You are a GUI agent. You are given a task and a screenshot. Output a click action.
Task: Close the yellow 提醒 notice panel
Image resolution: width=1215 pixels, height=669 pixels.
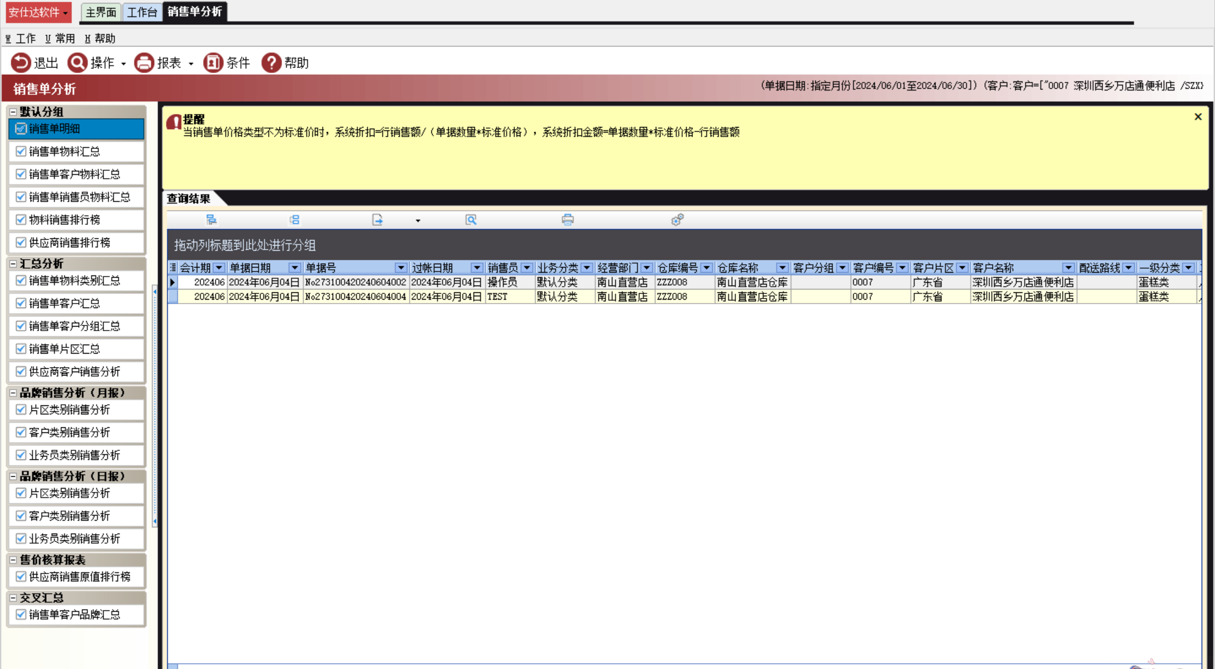tap(1198, 116)
